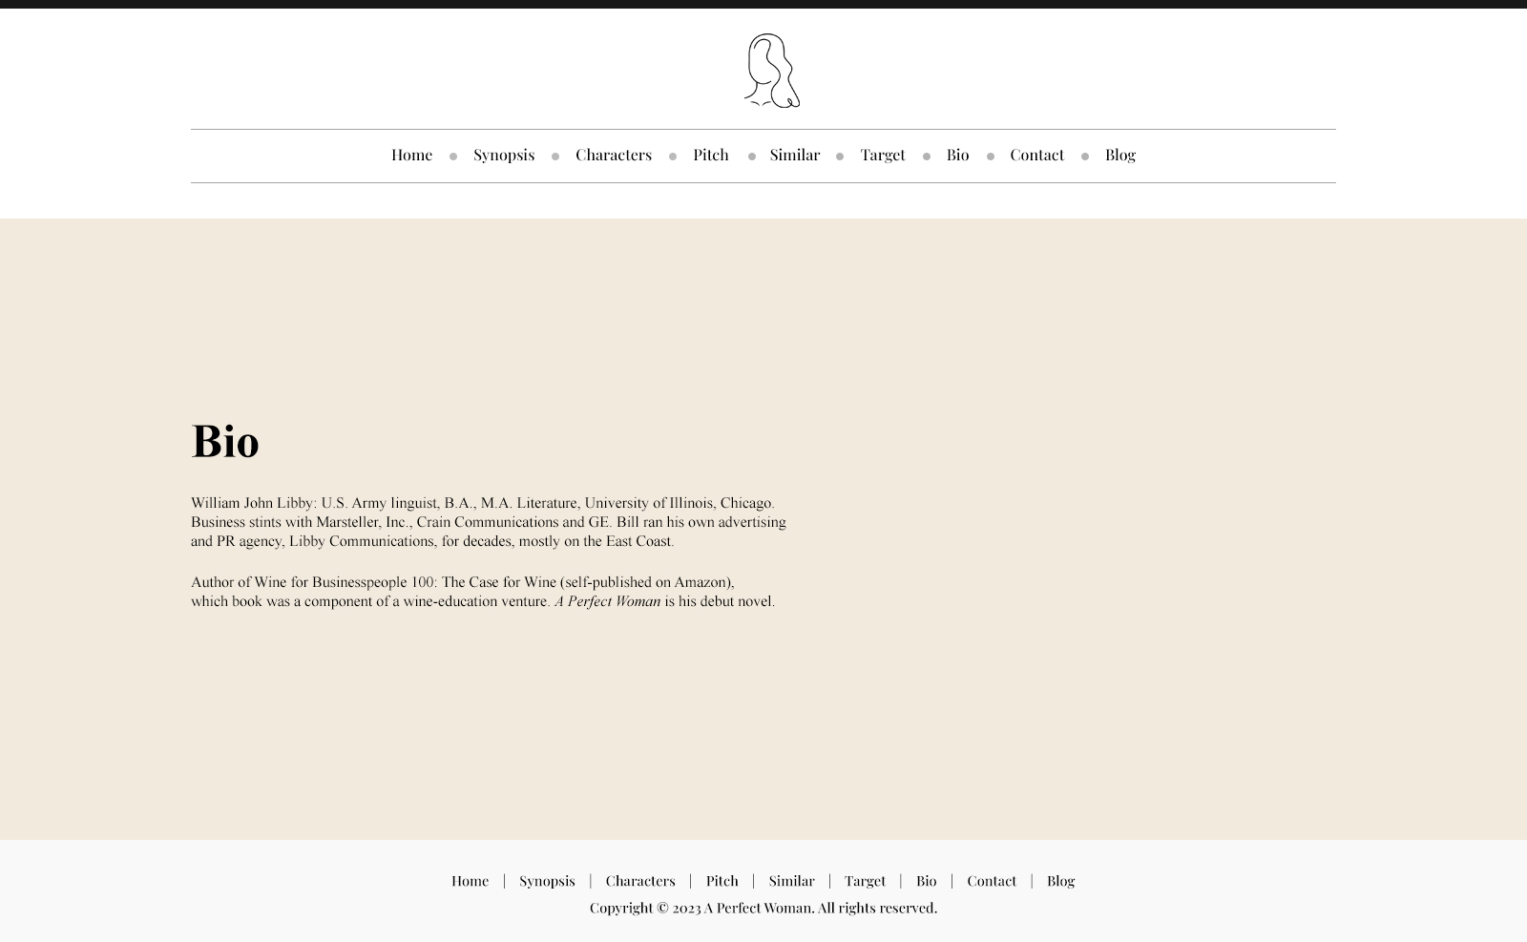Choose Similar in the top navigation bar

pos(794,155)
